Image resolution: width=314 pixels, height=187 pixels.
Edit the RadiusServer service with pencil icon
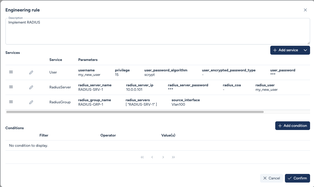(31, 87)
